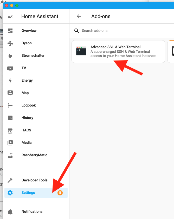Click the Settings update badge showing 5
The width and height of the screenshot is (174, 219).
tap(60, 193)
